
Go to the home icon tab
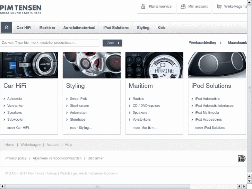[x=7, y=27]
